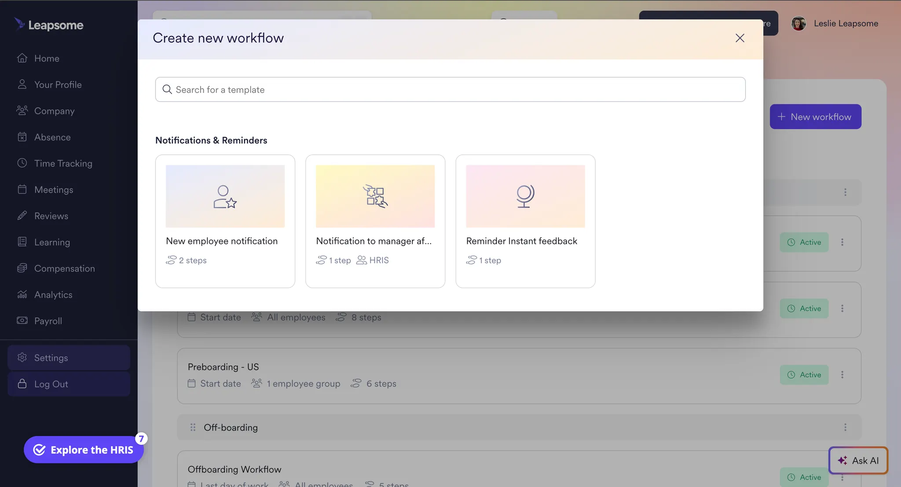Click the Explore the HRIS button
This screenshot has width=901, height=487.
pyautogui.click(x=84, y=450)
